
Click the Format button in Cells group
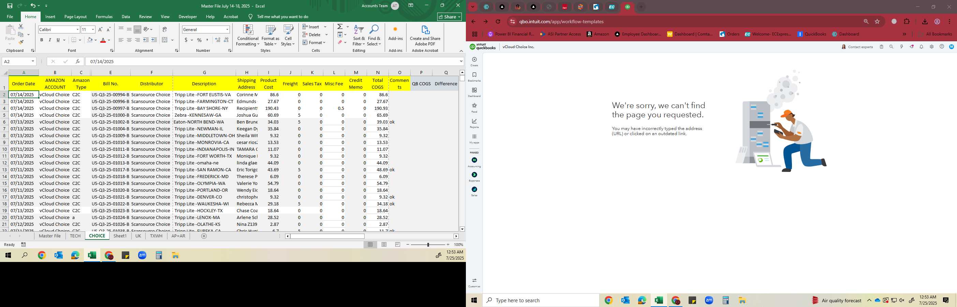pyautogui.click(x=314, y=43)
